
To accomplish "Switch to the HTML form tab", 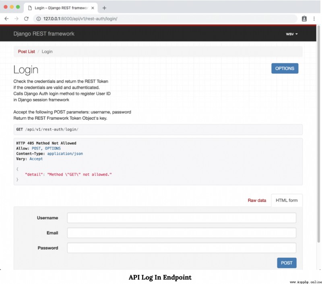I will (287, 200).
